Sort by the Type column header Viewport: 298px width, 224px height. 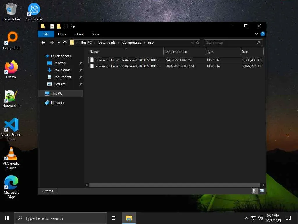(223, 52)
